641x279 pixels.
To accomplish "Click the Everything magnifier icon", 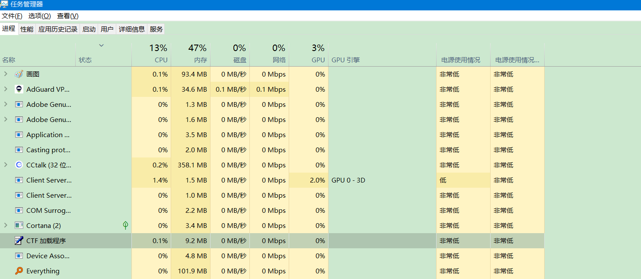I will click(x=19, y=271).
